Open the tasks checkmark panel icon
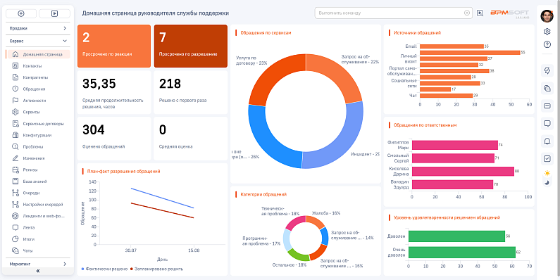Viewport: 560px width, 280px height. [547, 159]
